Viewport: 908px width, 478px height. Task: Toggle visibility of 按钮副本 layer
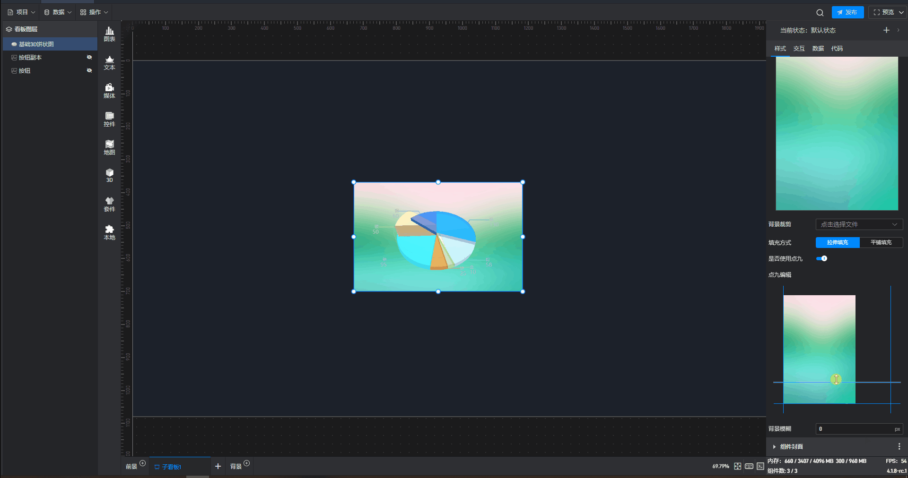(89, 57)
